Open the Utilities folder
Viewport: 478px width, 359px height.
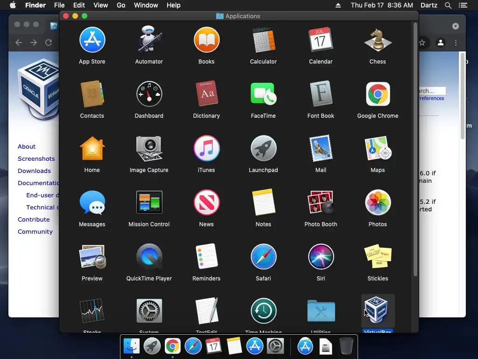[x=321, y=311]
